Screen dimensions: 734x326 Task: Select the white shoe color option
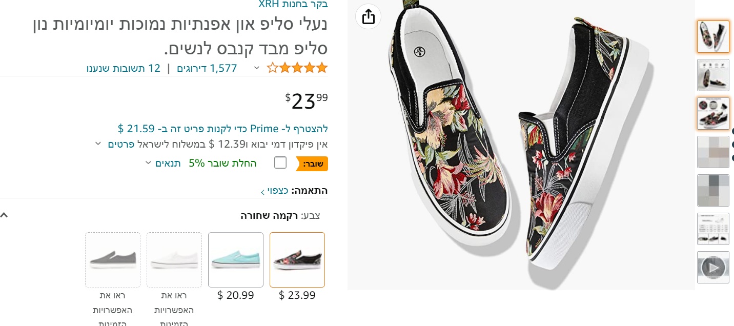[174, 259]
